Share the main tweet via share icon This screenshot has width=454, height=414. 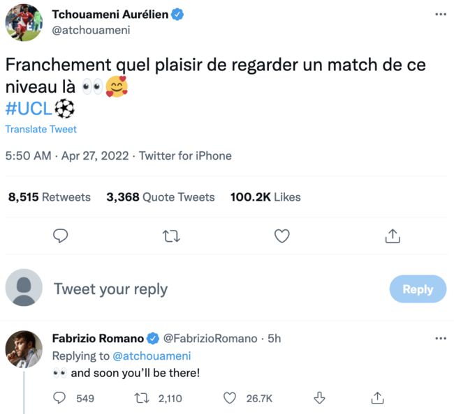tap(393, 236)
